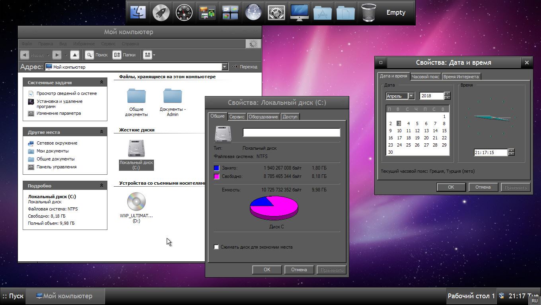The width and height of the screenshot is (541, 305).
Task: Open the photo collage icon in the dock
Action: 207,13
